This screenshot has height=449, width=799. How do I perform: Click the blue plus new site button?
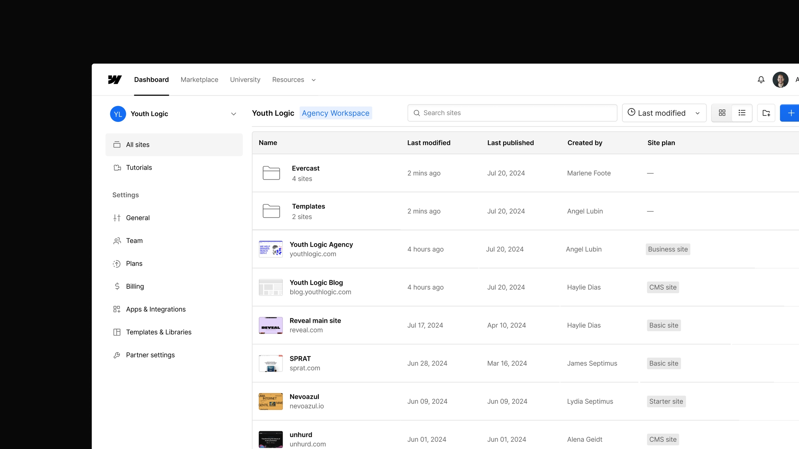791,113
